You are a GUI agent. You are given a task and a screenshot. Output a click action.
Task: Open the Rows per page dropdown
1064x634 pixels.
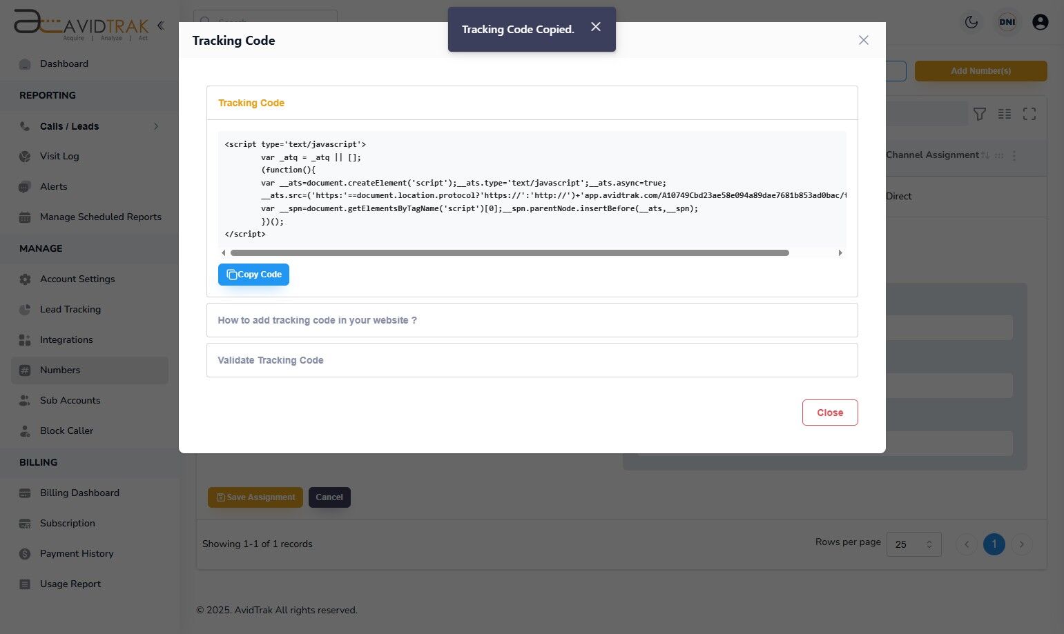(913, 544)
